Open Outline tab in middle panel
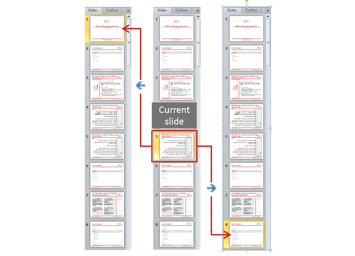Image resolution: width=355 pixels, height=256 pixels. coord(181,10)
